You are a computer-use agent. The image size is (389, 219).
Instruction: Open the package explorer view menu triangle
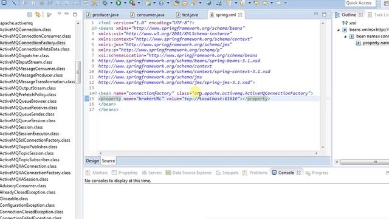coord(59,13)
